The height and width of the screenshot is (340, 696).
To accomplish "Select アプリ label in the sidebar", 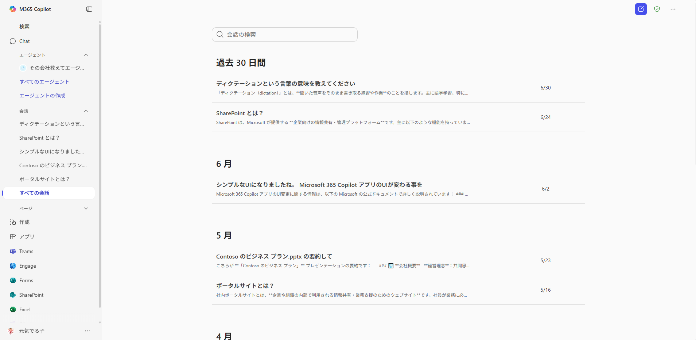I will [x=27, y=237].
